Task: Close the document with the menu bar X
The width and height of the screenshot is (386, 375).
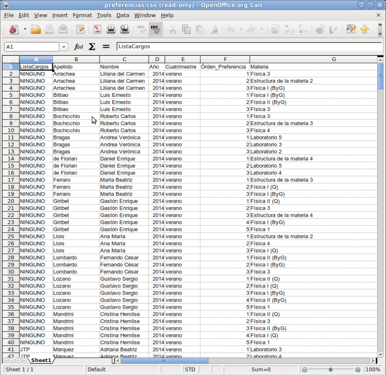Action: pos(378,15)
